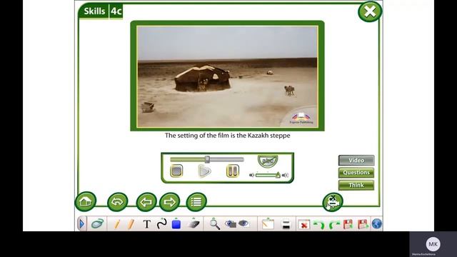Open the globe web icon
Image resolution: width=457 pixels, height=257 pixels.
click(376, 223)
